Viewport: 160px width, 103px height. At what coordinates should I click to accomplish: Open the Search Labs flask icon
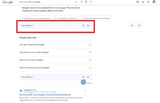point(143,2)
